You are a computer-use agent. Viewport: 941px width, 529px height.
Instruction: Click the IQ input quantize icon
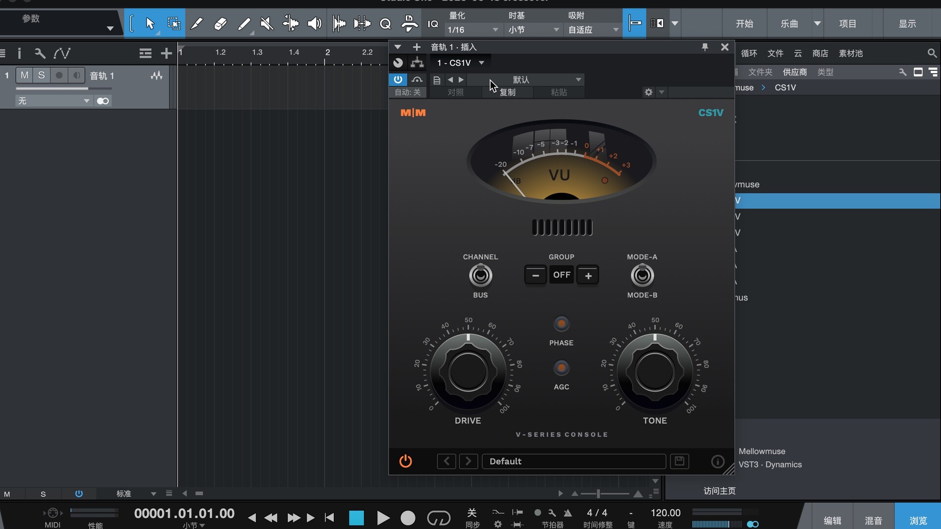433,24
